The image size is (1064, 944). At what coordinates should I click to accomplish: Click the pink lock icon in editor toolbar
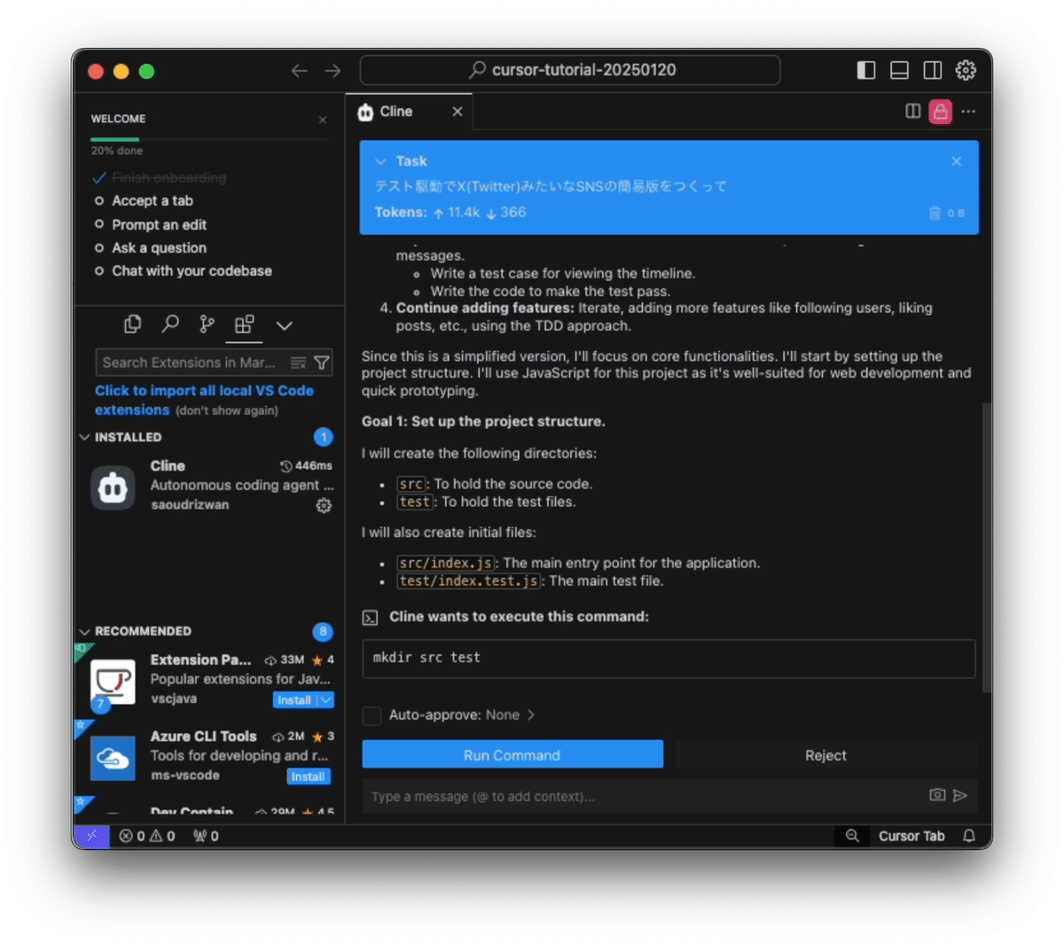[940, 112]
